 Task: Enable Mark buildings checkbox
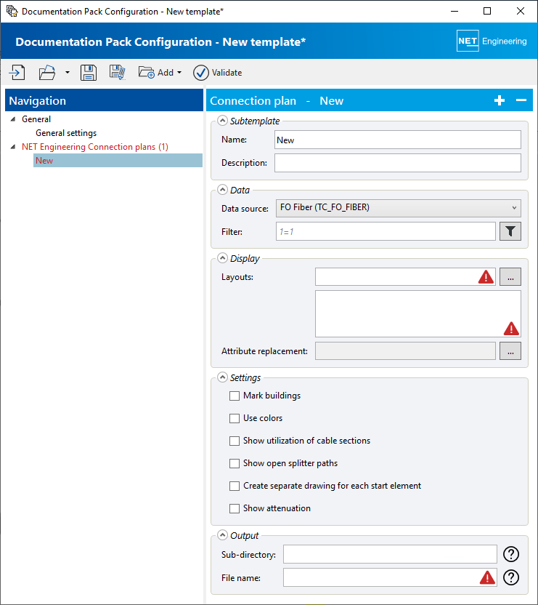point(235,396)
